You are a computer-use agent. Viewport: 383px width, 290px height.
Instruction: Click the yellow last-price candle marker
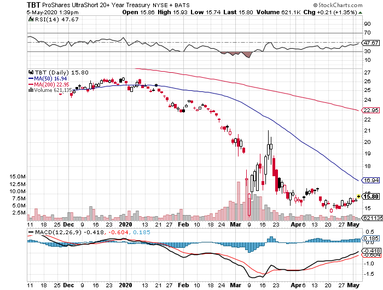[358, 196]
